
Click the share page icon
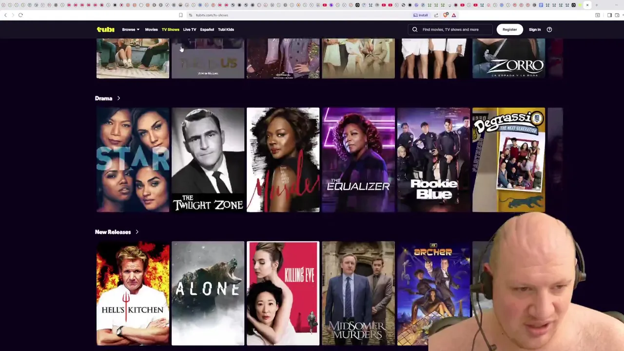[436, 15]
